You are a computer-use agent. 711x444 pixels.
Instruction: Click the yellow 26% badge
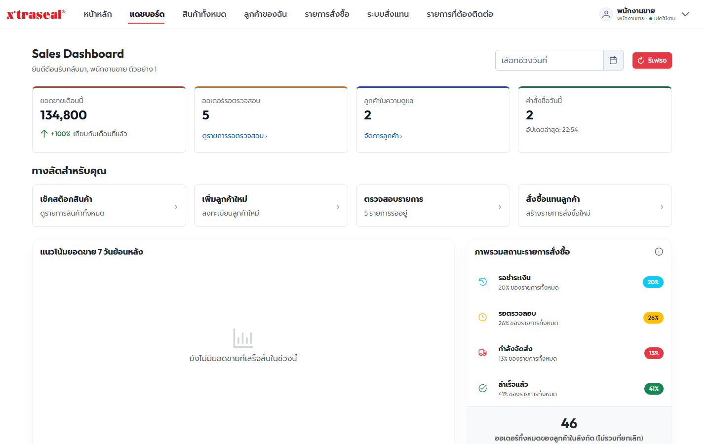tap(653, 318)
